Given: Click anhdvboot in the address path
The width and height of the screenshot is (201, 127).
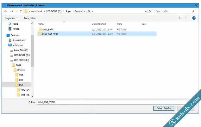Looking at the screenshot, I should (37, 11).
